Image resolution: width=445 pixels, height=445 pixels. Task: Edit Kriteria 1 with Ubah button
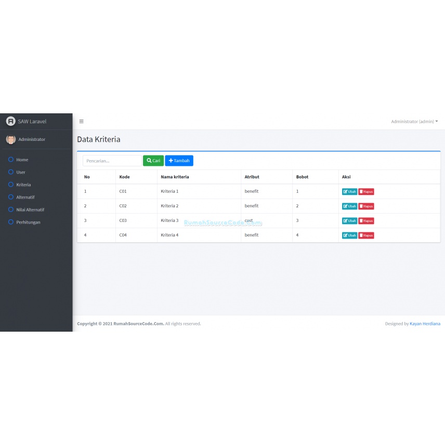349,191
